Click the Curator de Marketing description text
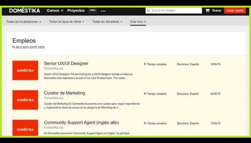 [x=92, y=106]
